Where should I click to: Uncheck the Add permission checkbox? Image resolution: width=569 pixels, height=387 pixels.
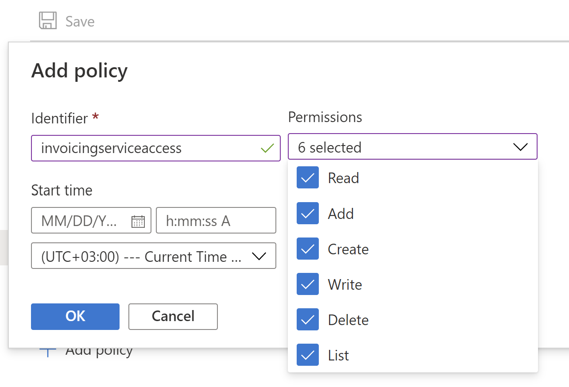point(308,214)
